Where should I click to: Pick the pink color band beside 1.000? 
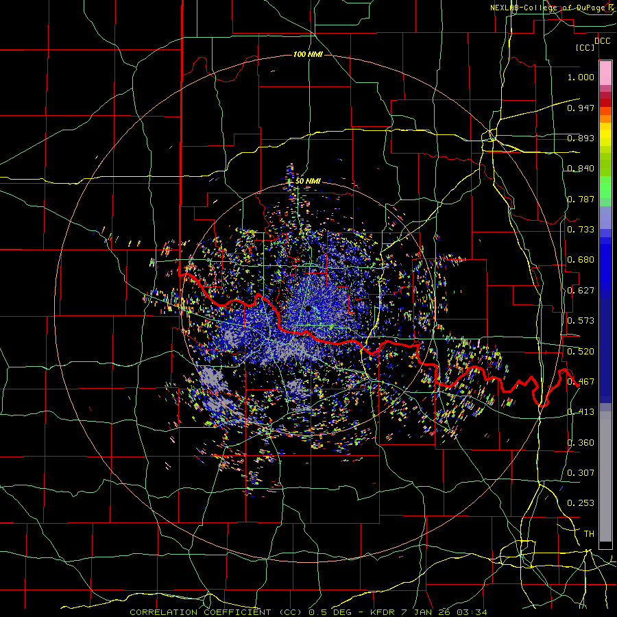pos(605,73)
